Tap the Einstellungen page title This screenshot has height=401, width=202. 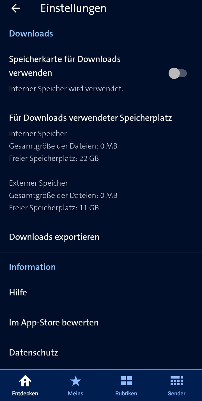pyautogui.click(x=74, y=8)
